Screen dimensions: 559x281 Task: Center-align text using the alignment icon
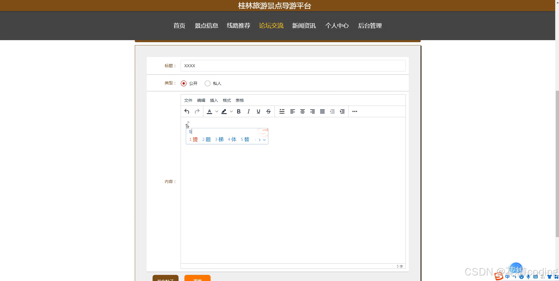(303, 111)
